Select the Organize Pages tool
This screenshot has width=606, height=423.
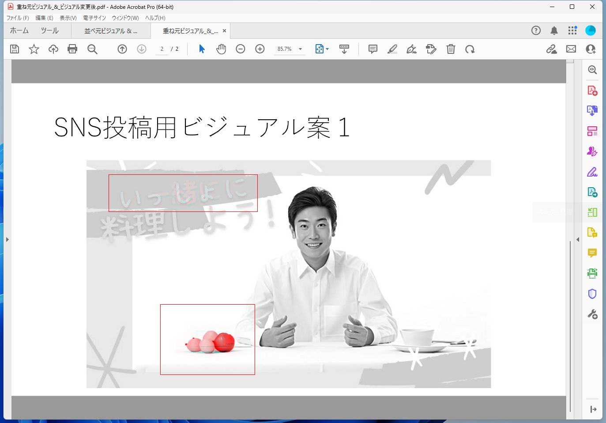[592, 131]
